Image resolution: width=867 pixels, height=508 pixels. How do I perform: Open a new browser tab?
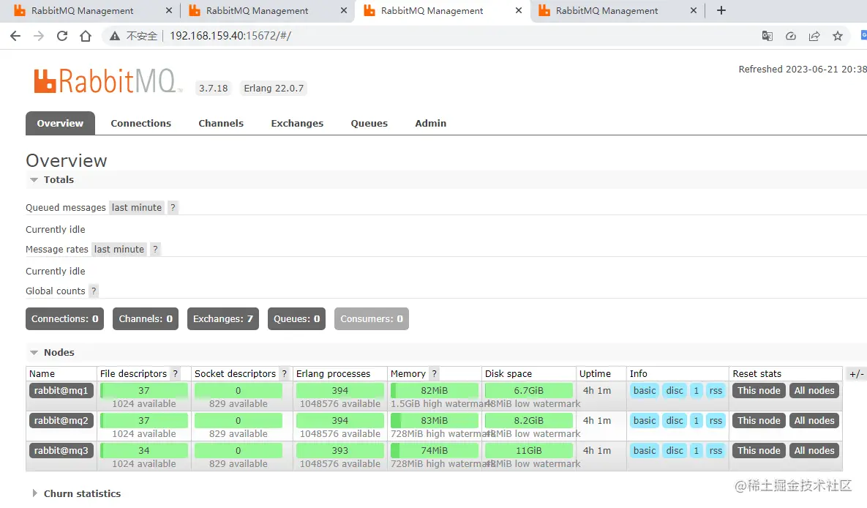(721, 10)
